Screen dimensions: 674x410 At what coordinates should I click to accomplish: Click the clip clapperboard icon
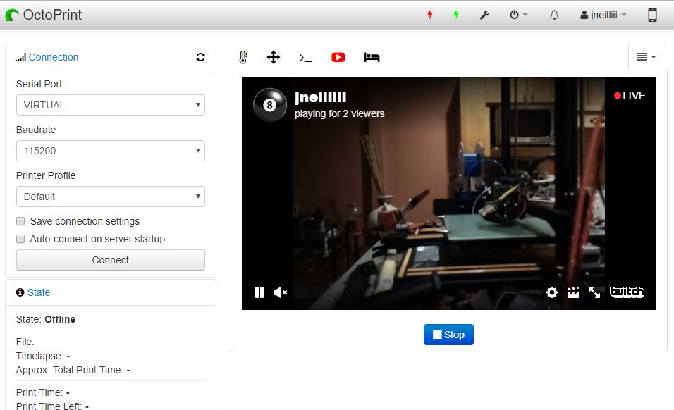click(x=573, y=292)
